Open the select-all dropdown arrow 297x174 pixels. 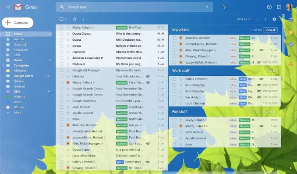[66, 19]
